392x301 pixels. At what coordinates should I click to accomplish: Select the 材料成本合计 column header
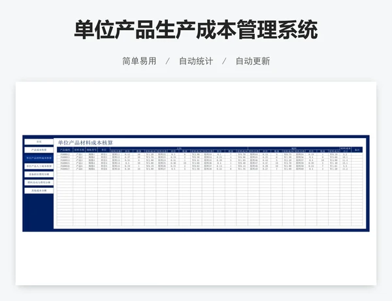(346, 150)
